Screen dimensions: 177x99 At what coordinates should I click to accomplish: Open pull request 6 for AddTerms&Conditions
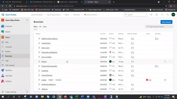pyautogui.click(x=157, y=39)
